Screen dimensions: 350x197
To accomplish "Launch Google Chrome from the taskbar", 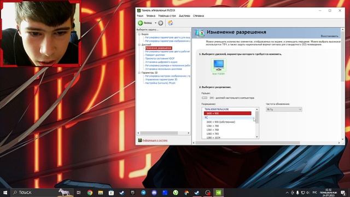I will pyautogui.click(x=90, y=193).
